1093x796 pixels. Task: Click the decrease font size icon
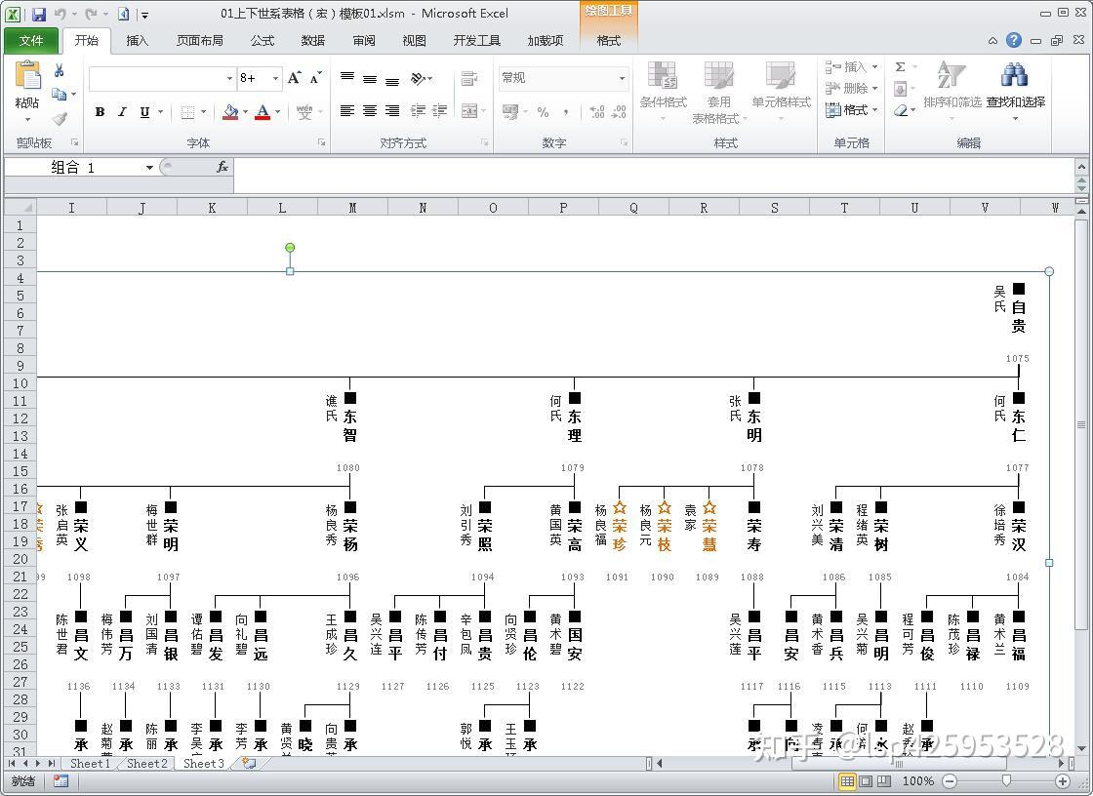tap(316, 77)
